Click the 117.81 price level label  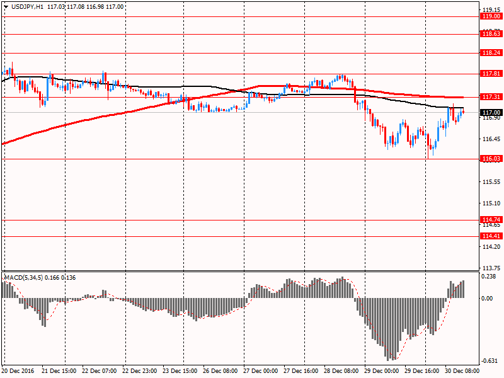pos(491,74)
